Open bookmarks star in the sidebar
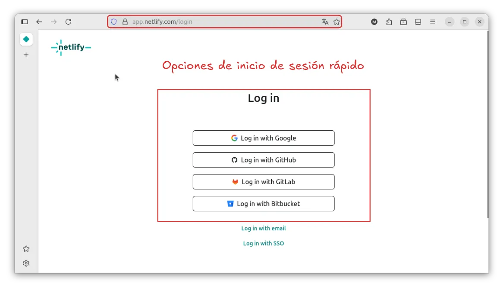The width and height of the screenshot is (503, 289). 26,249
